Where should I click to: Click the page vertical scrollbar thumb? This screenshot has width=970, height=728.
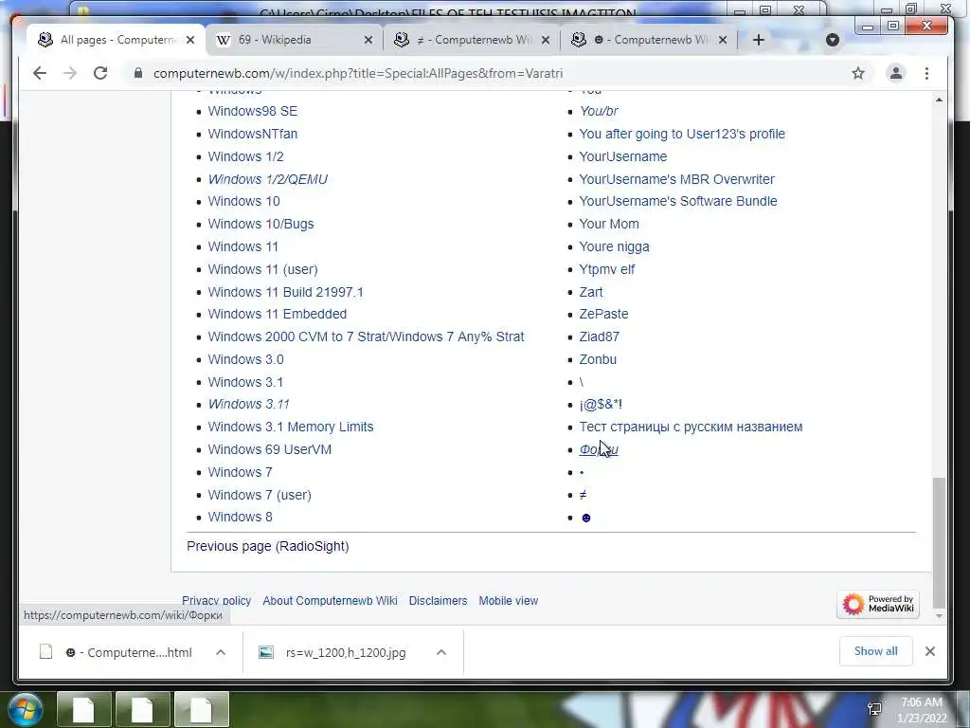point(939,542)
